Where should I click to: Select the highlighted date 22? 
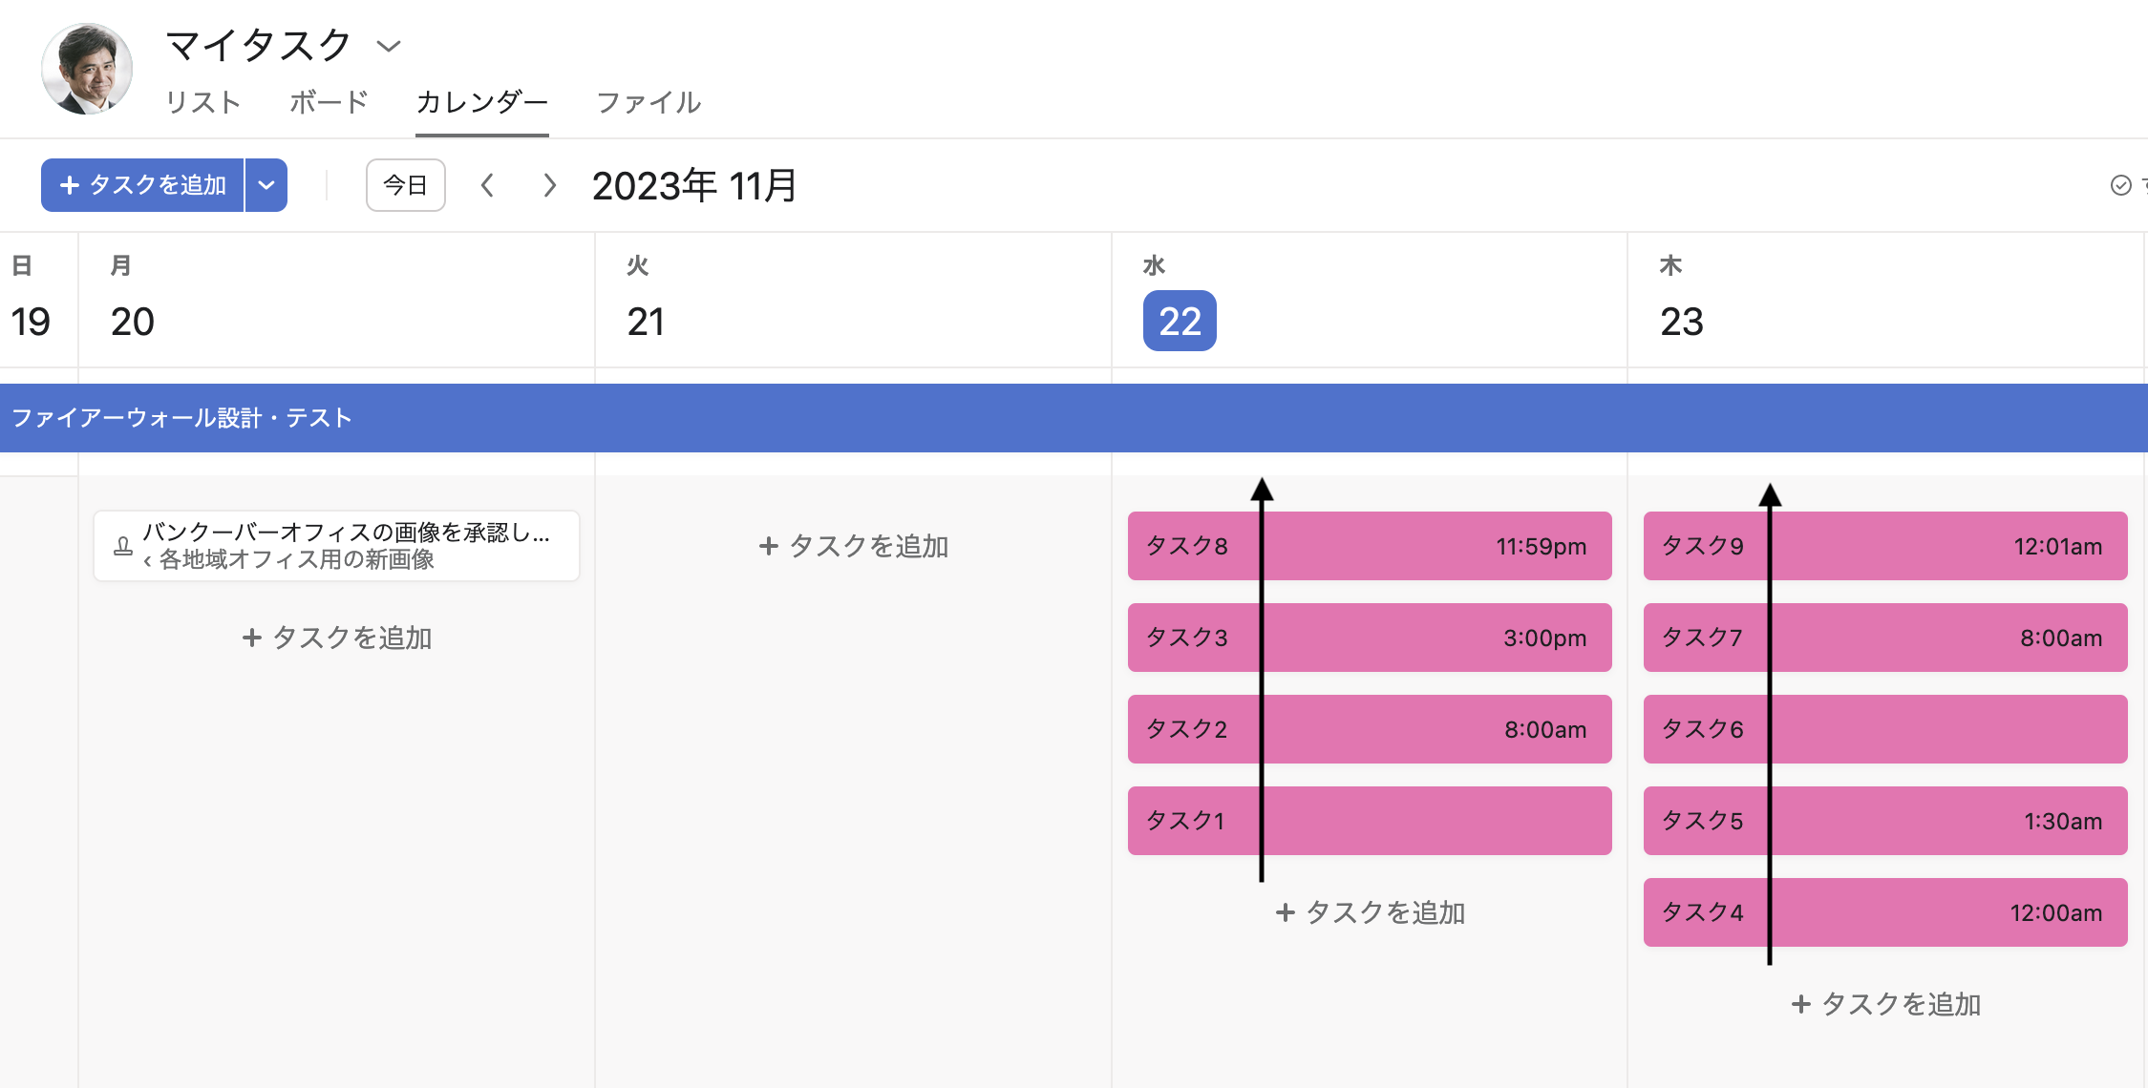tap(1180, 322)
